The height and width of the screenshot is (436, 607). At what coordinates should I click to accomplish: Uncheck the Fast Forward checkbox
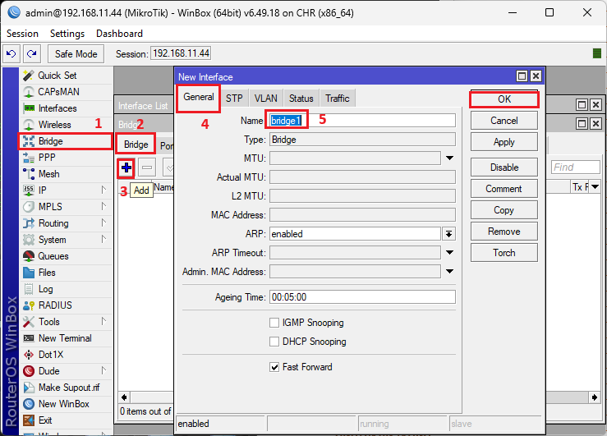point(274,367)
